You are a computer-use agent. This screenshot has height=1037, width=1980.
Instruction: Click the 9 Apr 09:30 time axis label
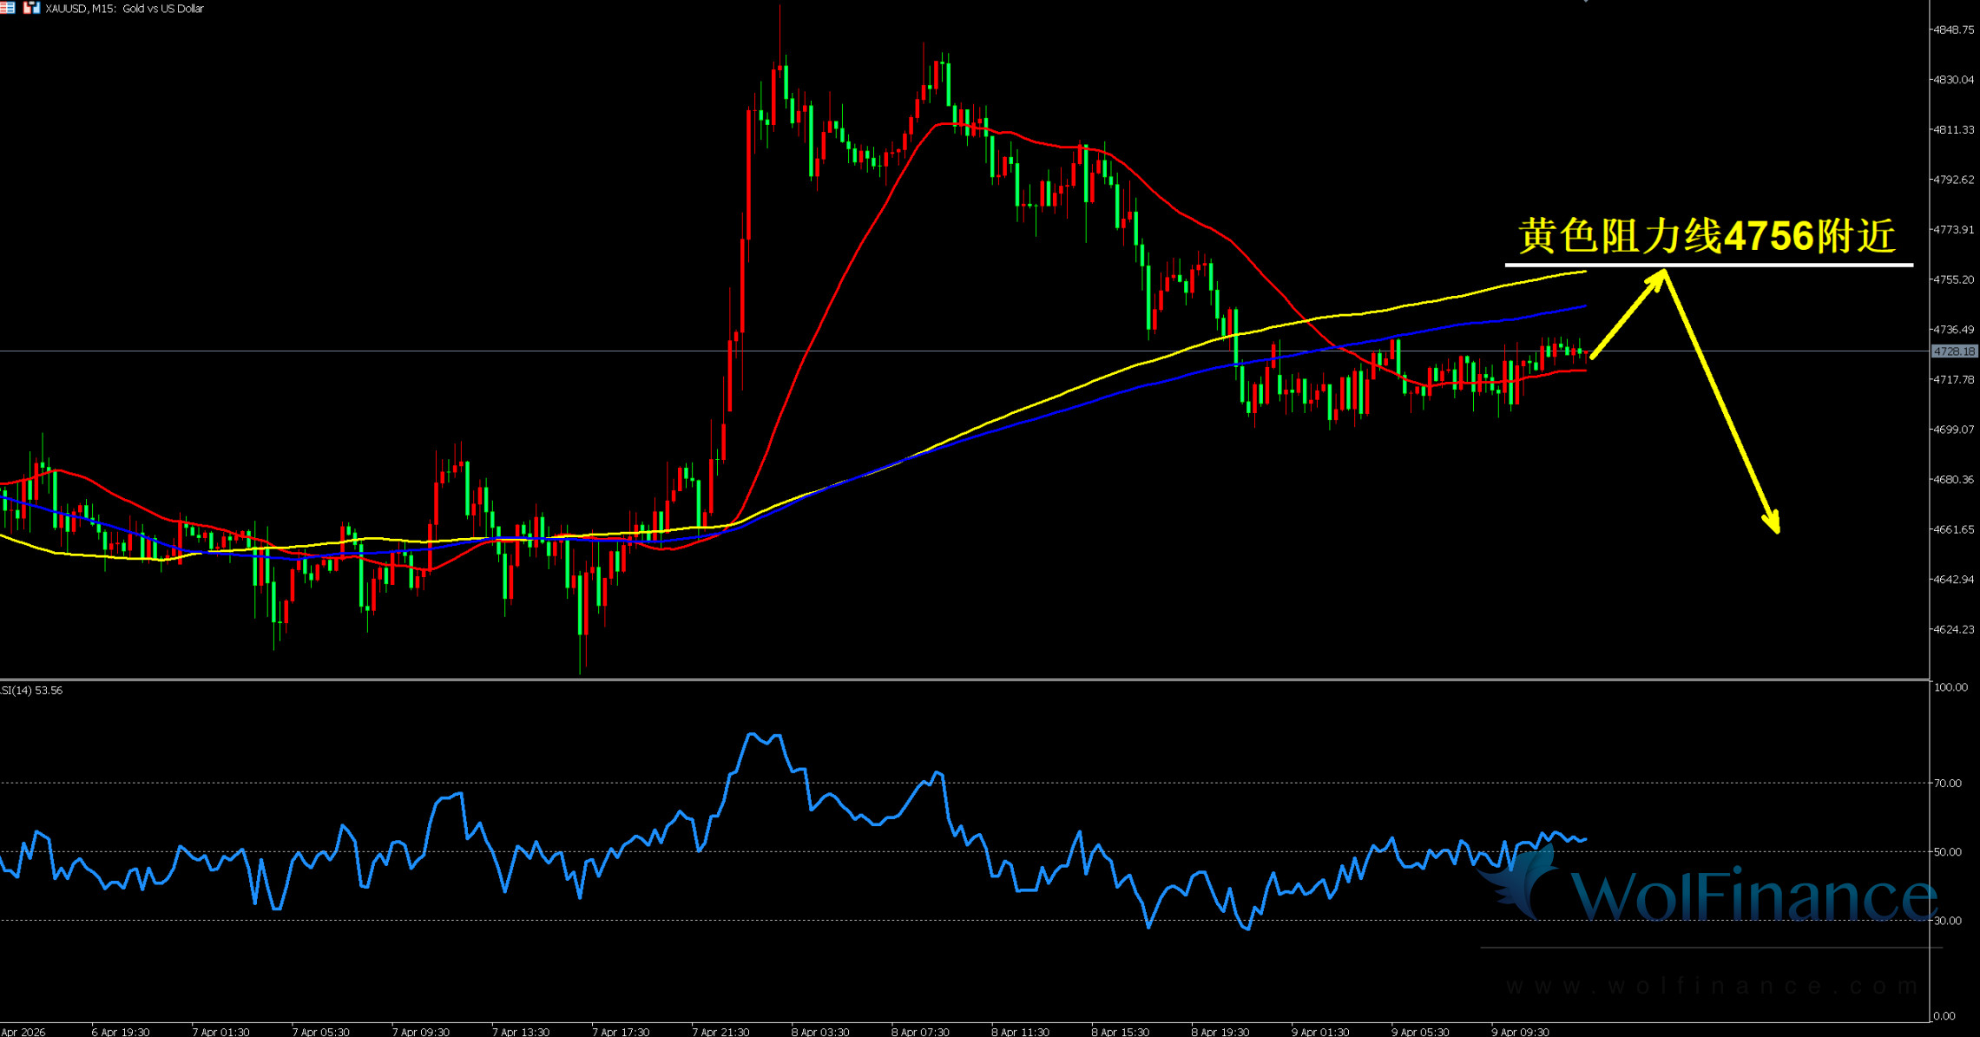point(1520,1032)
